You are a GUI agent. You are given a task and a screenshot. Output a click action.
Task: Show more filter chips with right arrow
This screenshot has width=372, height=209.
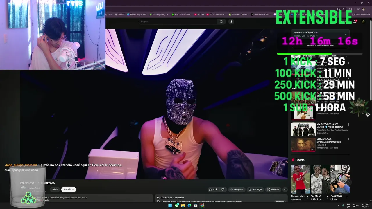click(x=346, y=56)
